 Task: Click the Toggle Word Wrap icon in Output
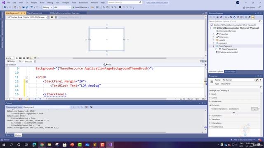click(x=91, y=107)
